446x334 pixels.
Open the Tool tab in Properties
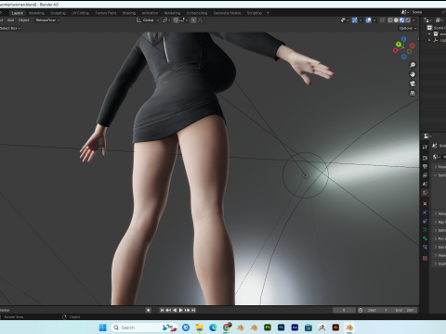click(x=425, y=148)
